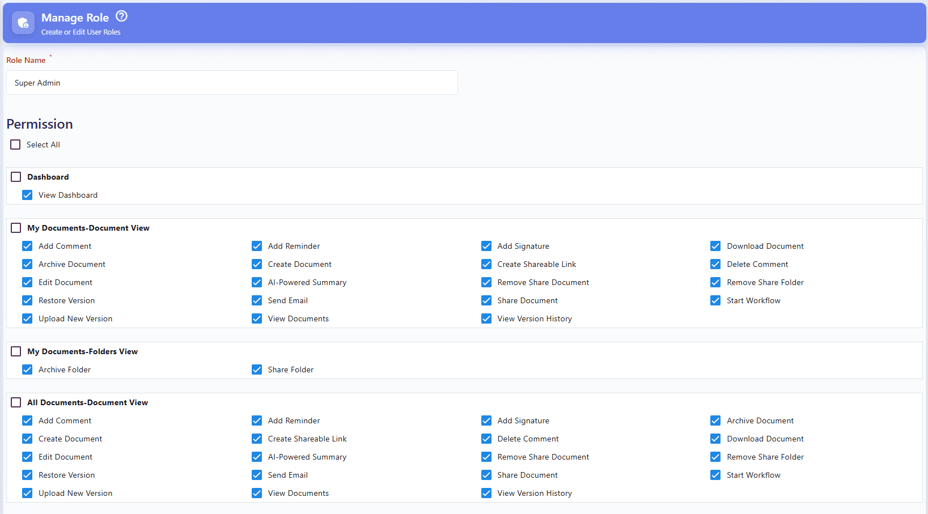Screen dimensions: 928x514
Task: Disable My Documents Create Shareable Link permission
Action: 486,264
